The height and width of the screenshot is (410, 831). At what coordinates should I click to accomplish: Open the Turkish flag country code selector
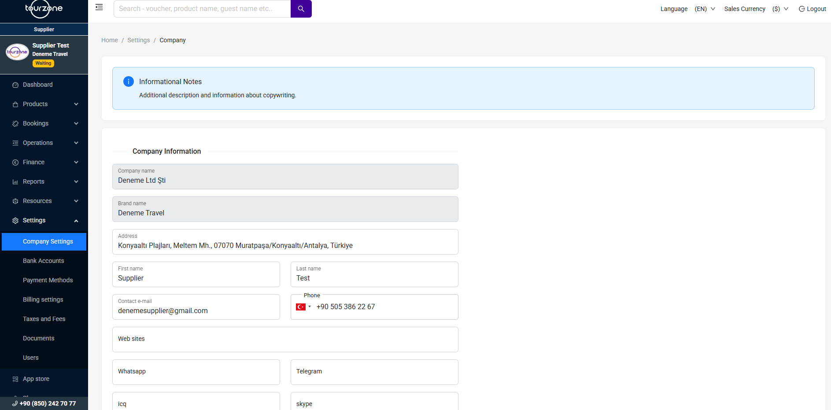pyautogui.click(x=303, y=307)
